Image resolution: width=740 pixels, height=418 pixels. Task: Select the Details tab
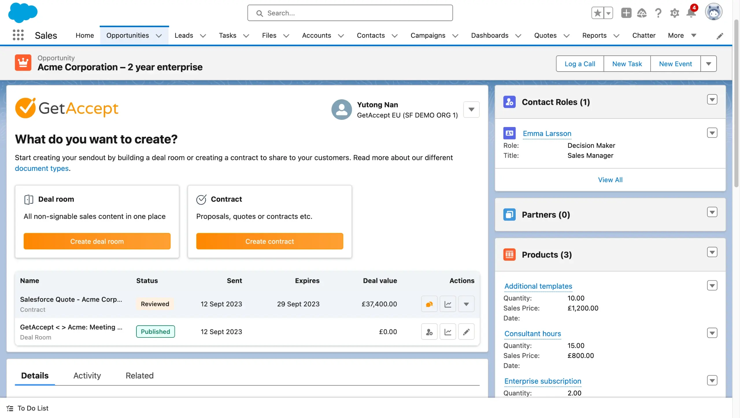click(x=35, y=376)
